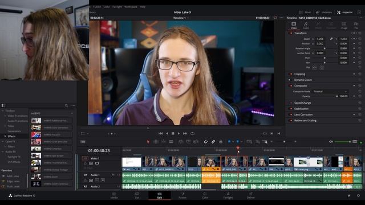Viewport: 365px width, 205px height.
Task: Toggle the Position Lock padlock icon
Action: pyautogui.click(x=221, y=142)
